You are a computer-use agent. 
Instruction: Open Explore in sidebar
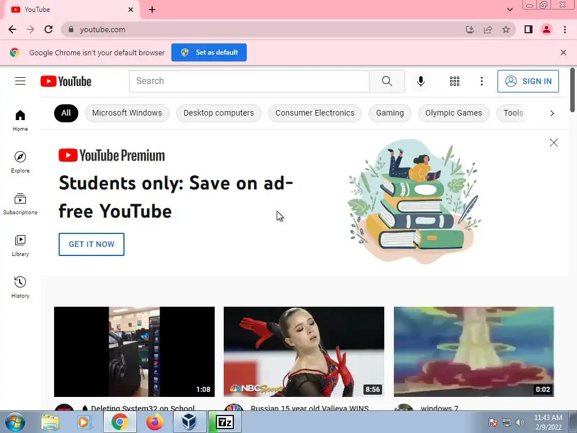point(20,162)
